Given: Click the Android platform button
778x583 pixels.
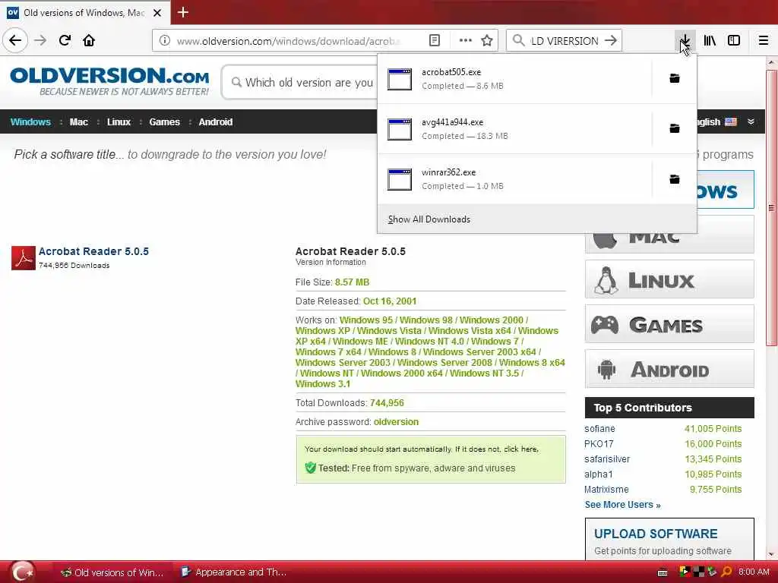Looking at the screenshot, I should click(x=669, y=369).
